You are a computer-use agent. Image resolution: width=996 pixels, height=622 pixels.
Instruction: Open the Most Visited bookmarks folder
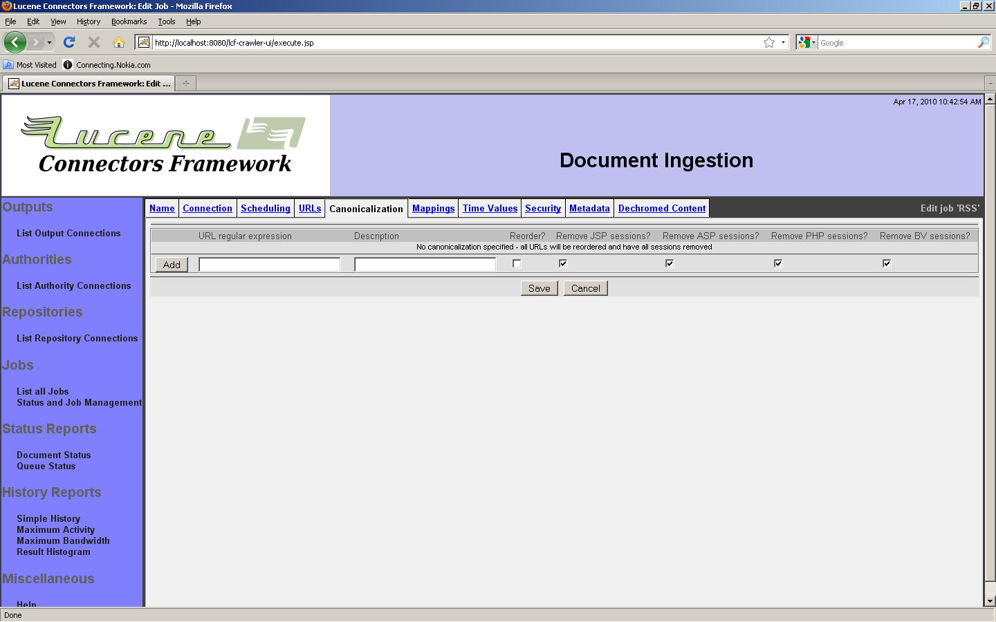[x=30, y=65]
